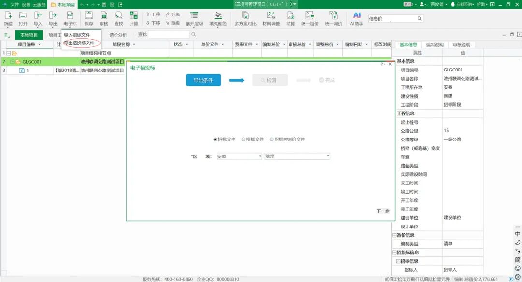Choose the 招标控制价文件 radio option
Image resolution: width=522 pixels, height=282 pixels.
coord(272,139)
